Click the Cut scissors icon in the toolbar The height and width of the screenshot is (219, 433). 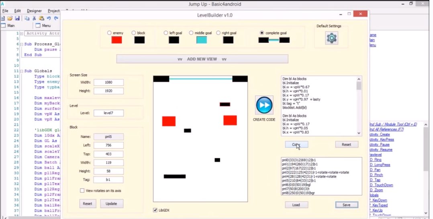click(x=34, y=18)
